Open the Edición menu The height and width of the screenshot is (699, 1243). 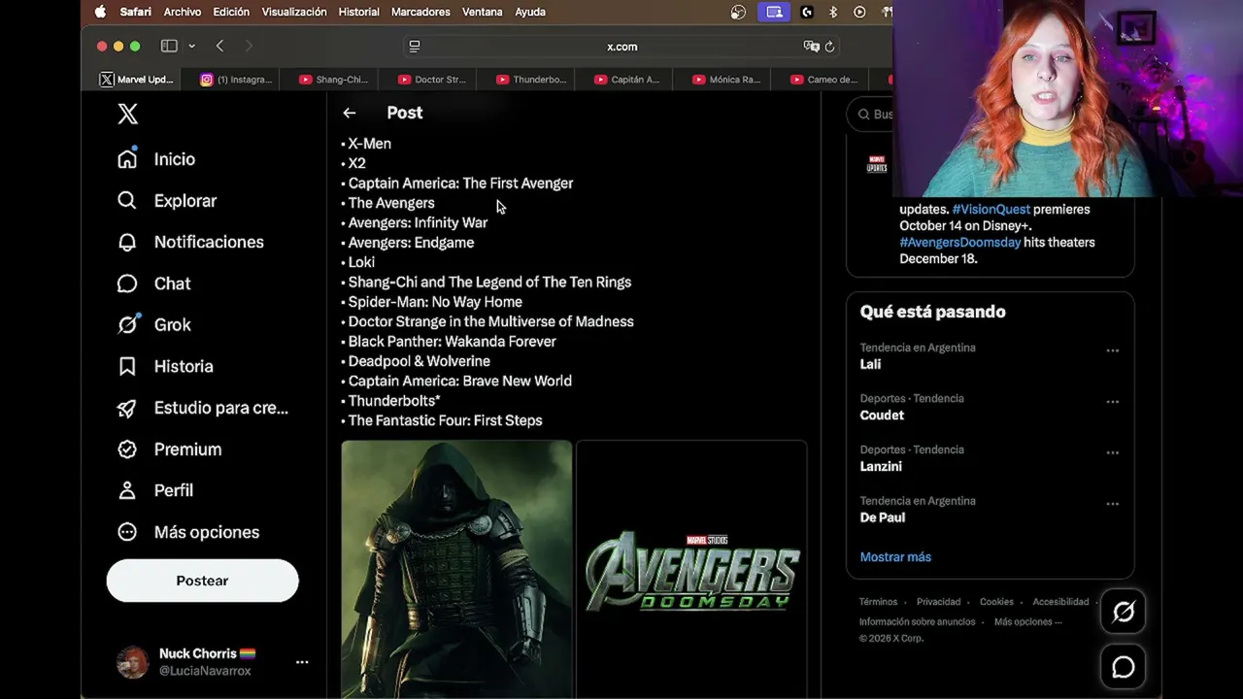(231, 12)
